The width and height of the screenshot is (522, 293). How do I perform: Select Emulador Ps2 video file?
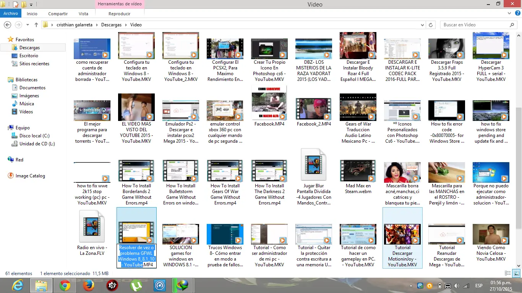point(181,122)
